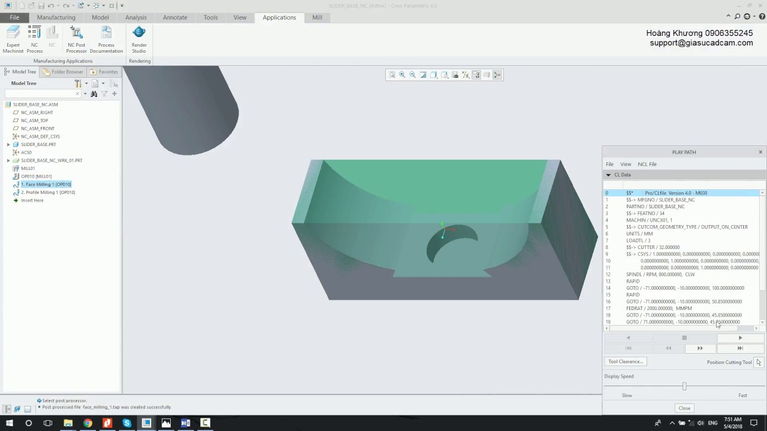This screenshot has width=767, height=431.
Task: Switch to the Manufacturing ribbon tab
Action: point(56,17)
